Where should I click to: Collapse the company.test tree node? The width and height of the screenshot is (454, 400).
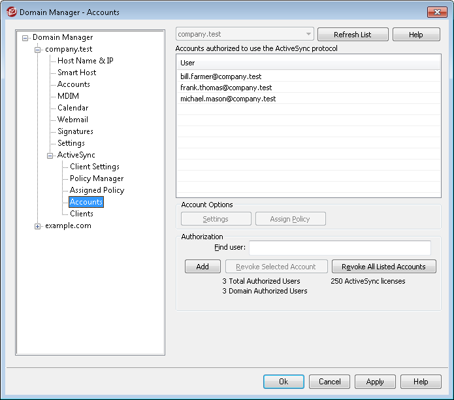pyautogui.click(x=37, y=50)
